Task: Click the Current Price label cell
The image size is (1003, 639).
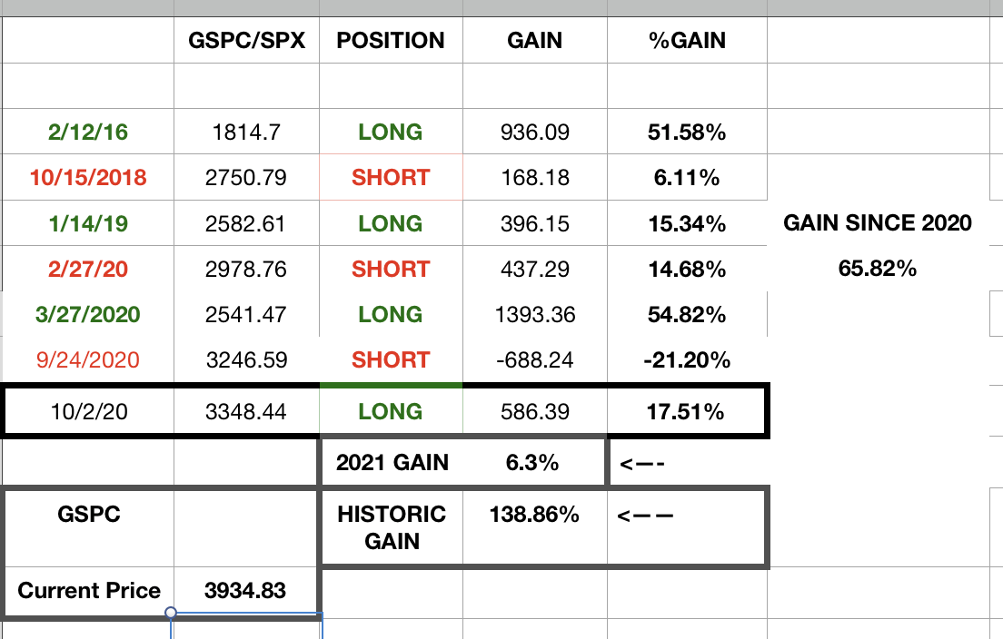Action: click(x=89, y=590)
